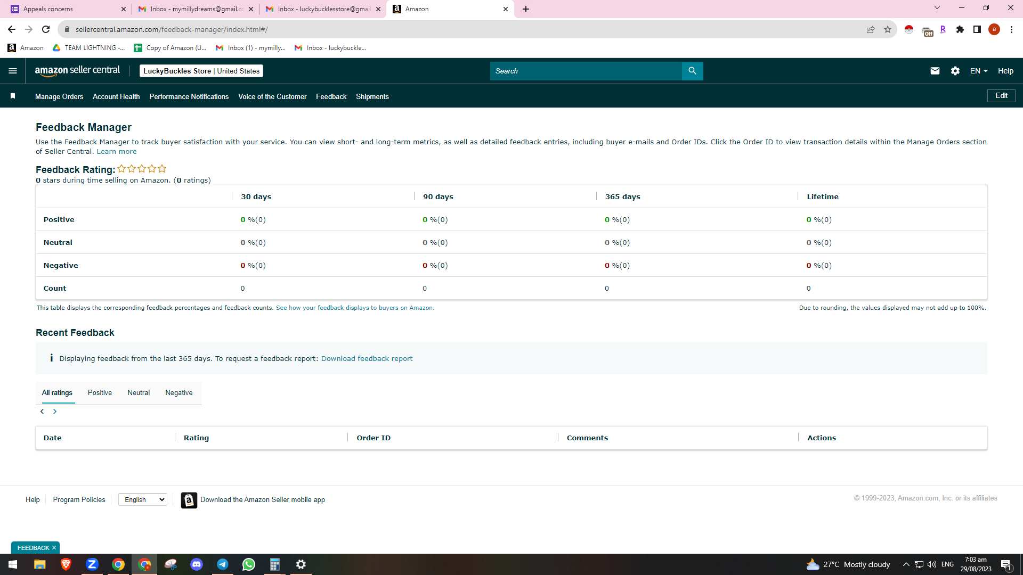Viewport: 1023px width, 575px height.
Task: Switch to the luckybucklesstore Gmail inbox tab
Action: point(323,9)
